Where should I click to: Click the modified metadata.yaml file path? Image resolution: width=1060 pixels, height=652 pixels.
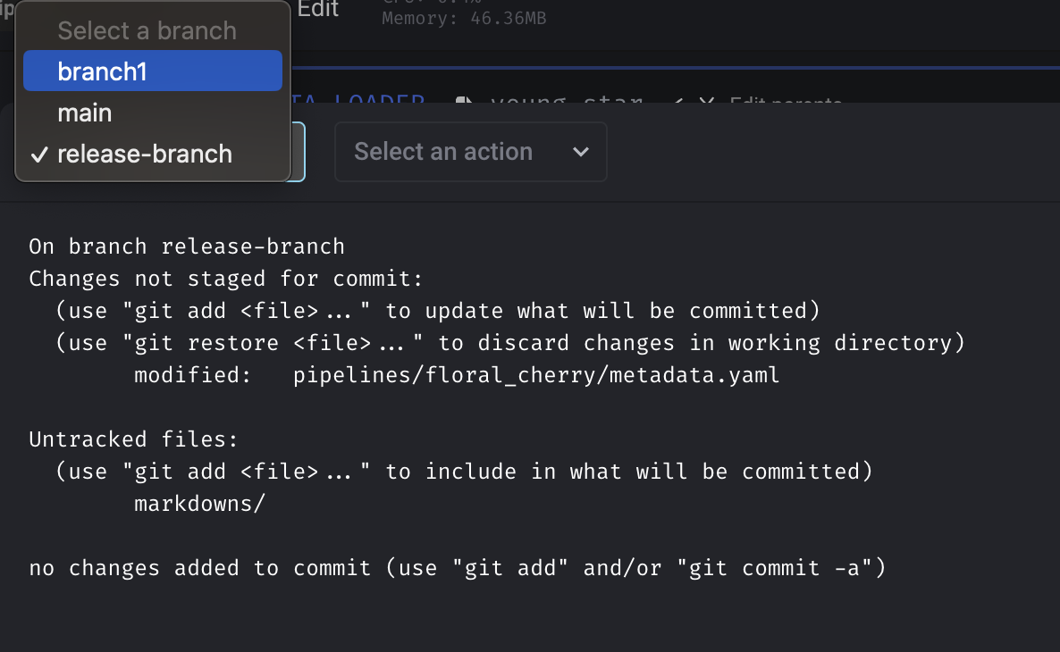pyautogui.click(x=536, y=374)
